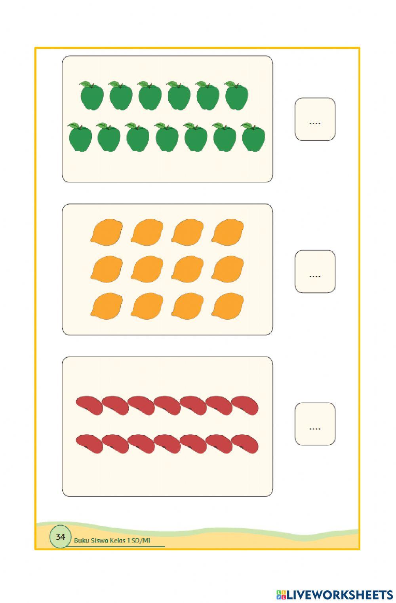Select the first red bean in the bottom row
Screen dimensions: 396x603
[x=89, y=443]
